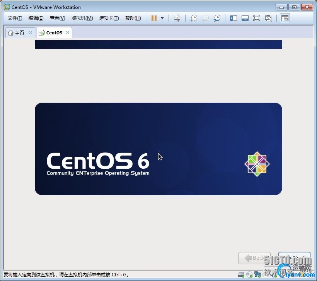Click the Next button in installer

pos(295,258)
